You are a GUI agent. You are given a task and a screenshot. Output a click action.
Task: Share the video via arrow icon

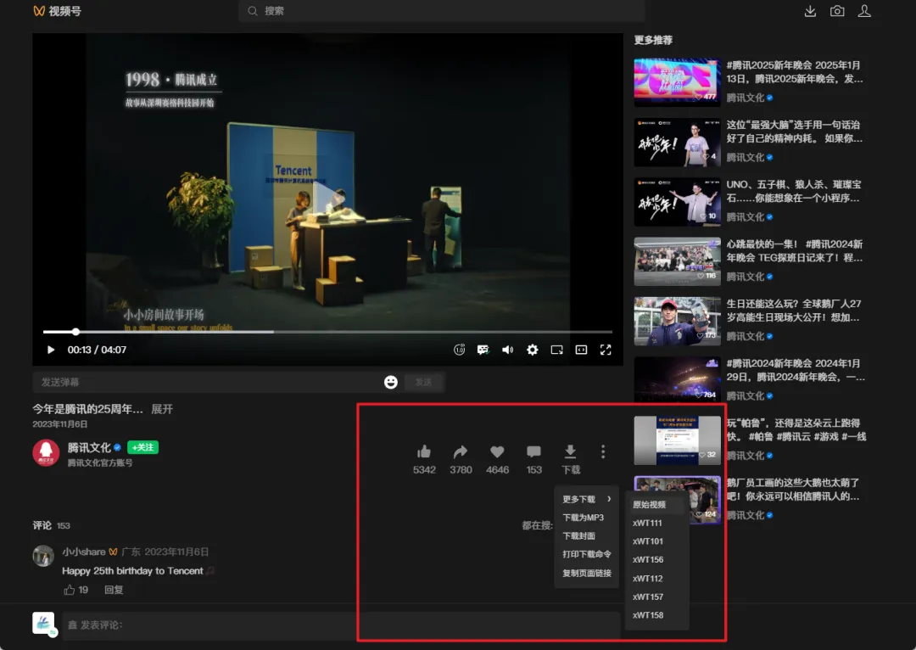[461, 451]
